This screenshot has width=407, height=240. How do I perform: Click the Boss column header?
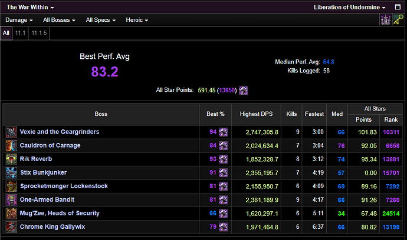(101, 114)
